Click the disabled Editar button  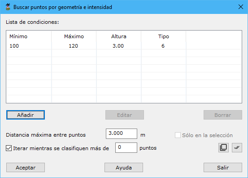click(x=125, y=115)
